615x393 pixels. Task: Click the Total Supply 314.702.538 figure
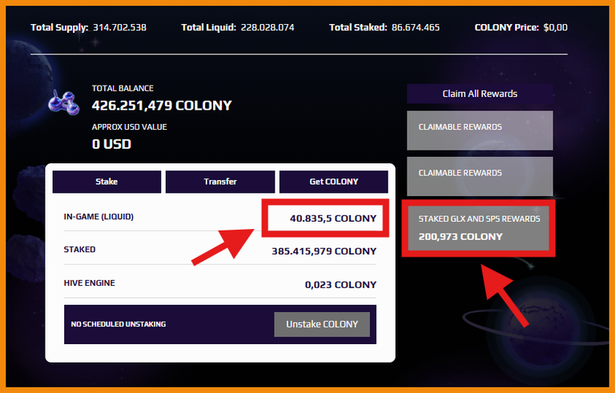[x=119, y=27]
